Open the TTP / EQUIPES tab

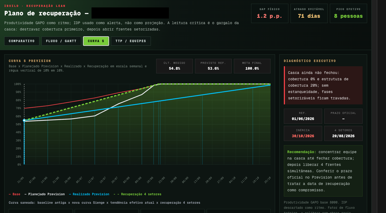131,41
